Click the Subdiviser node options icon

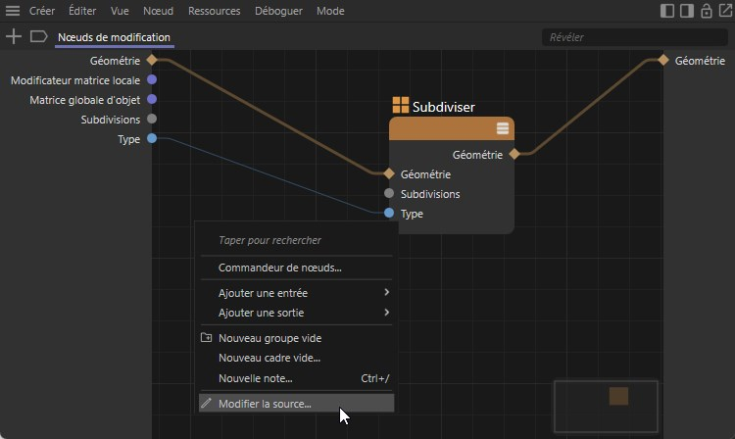(503, 128)
